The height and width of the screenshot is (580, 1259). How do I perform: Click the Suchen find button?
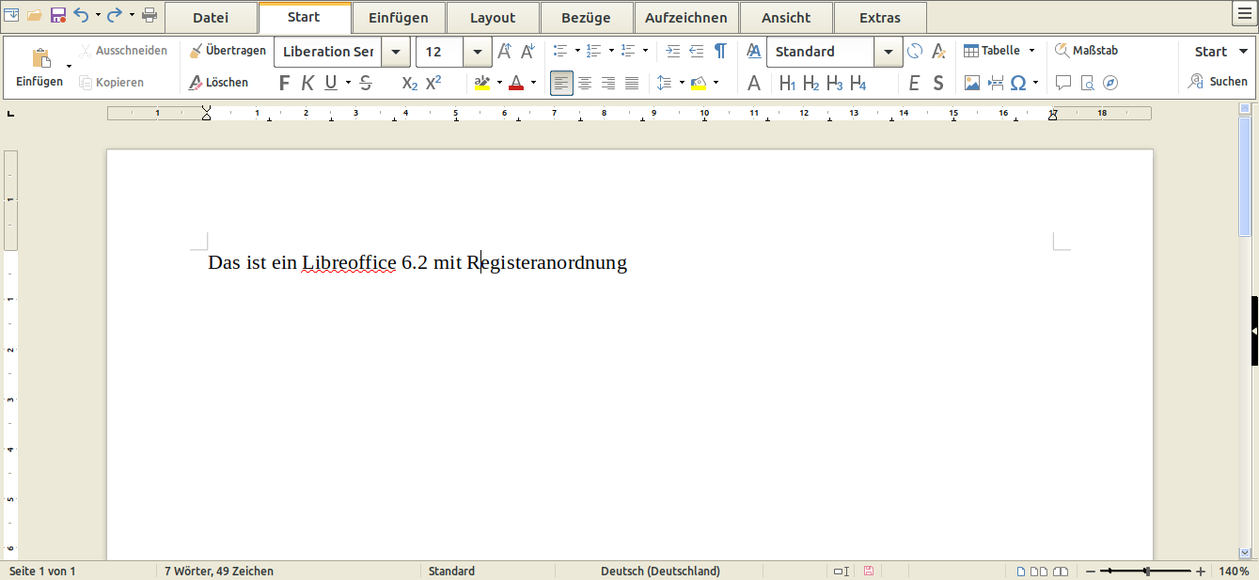click(x=1218, y=82)
